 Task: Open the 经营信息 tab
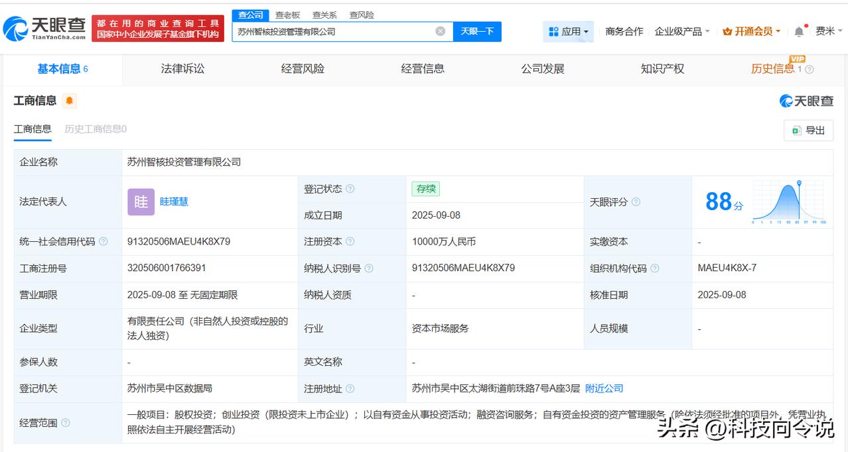pos(423,69)
